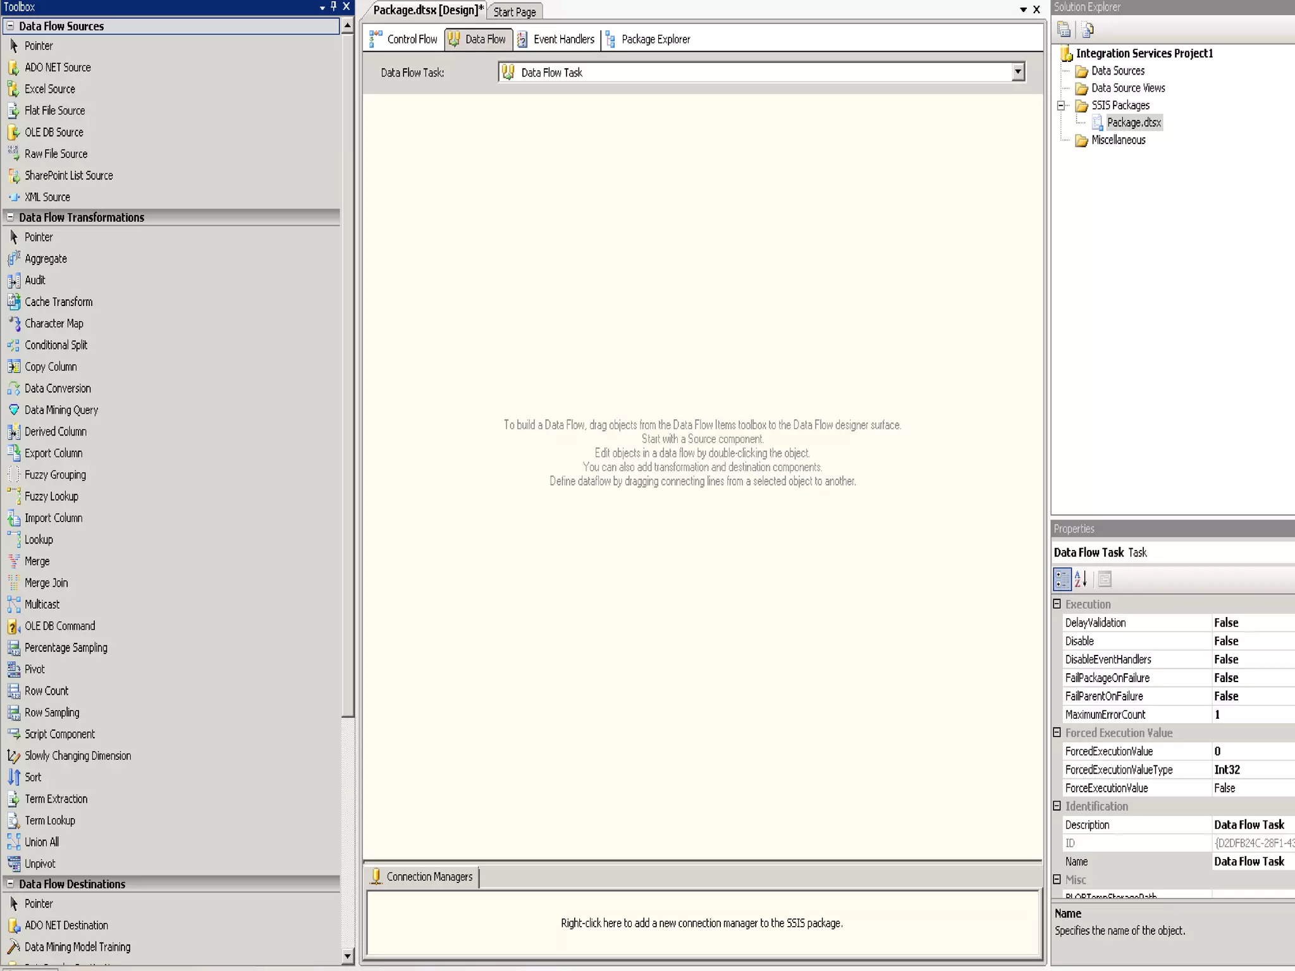
Task: Collapse the SSIS Packages tree node
Action: pyautogui.click(x=1062, y=106)
